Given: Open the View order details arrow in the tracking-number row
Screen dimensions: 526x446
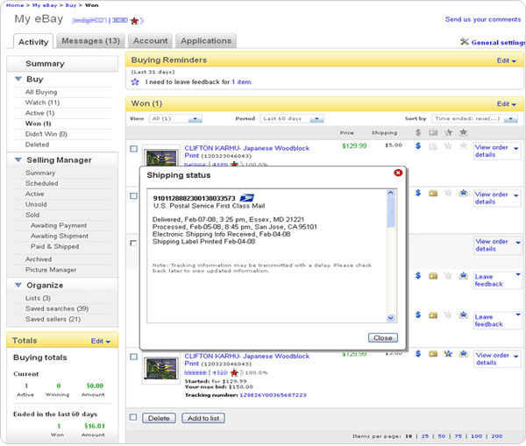Looking at the screenshot, I should tap(516, 356).
